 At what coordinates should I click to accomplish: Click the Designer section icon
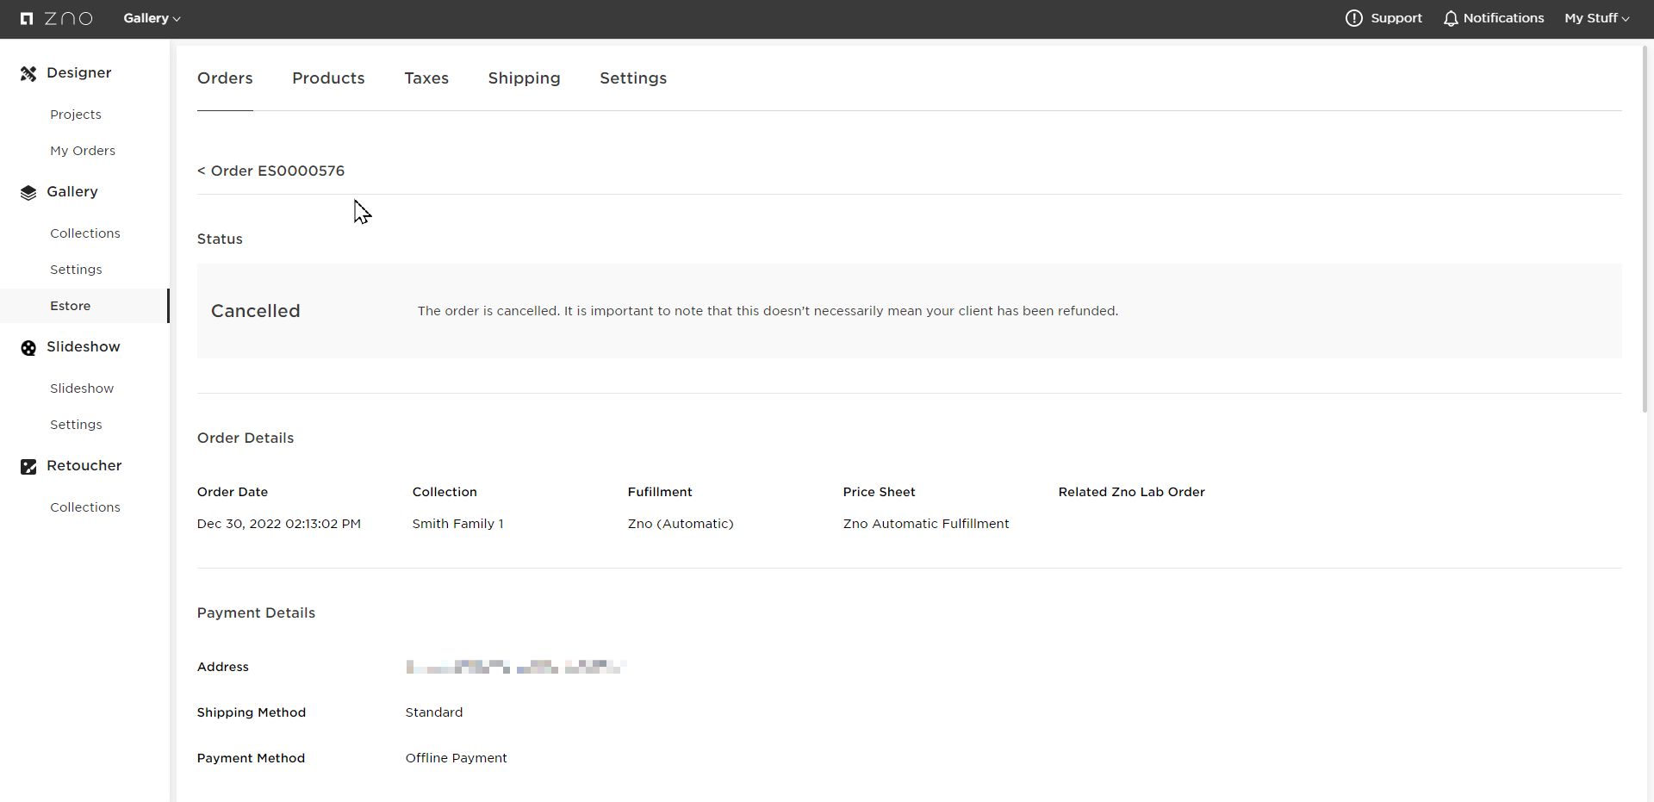click(28, 74)
